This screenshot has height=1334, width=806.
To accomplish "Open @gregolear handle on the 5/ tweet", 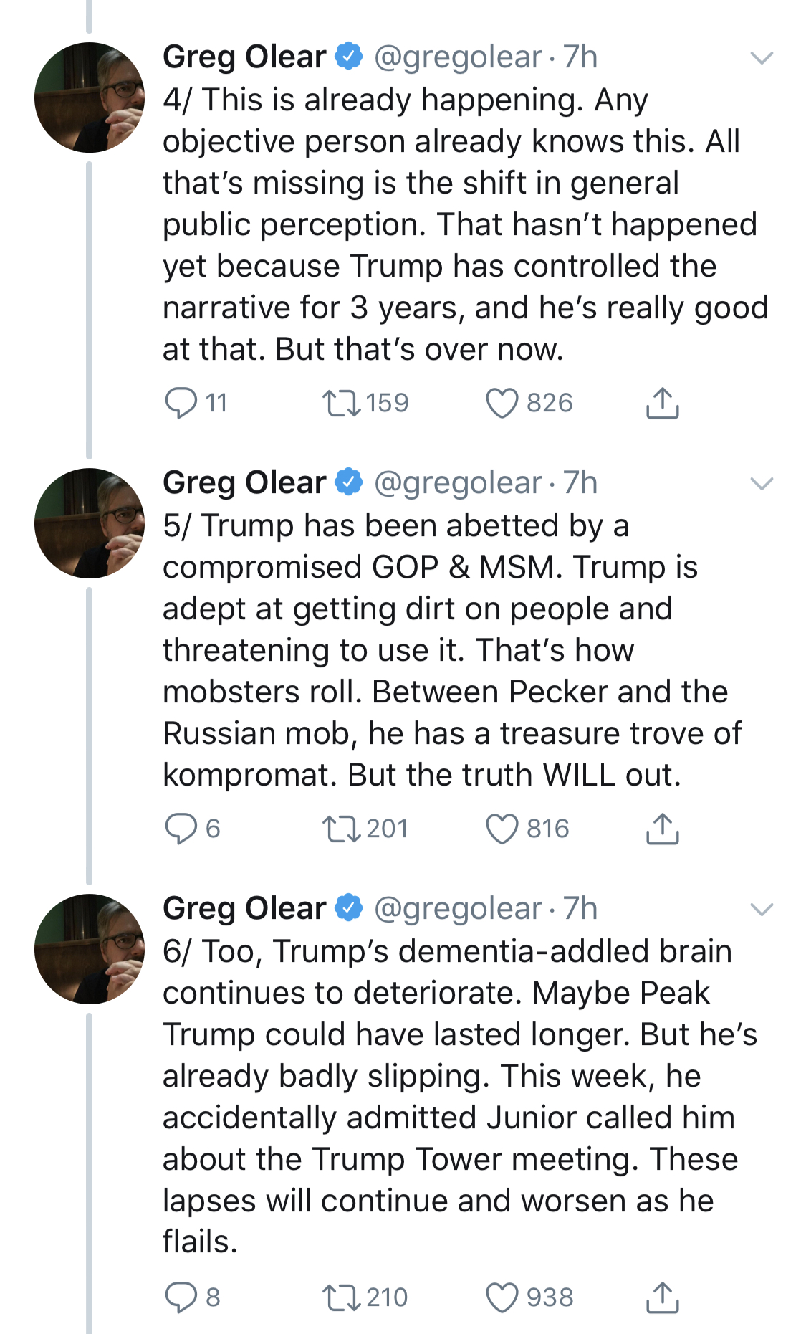I will pyautogui.click(x=458, y=483).
